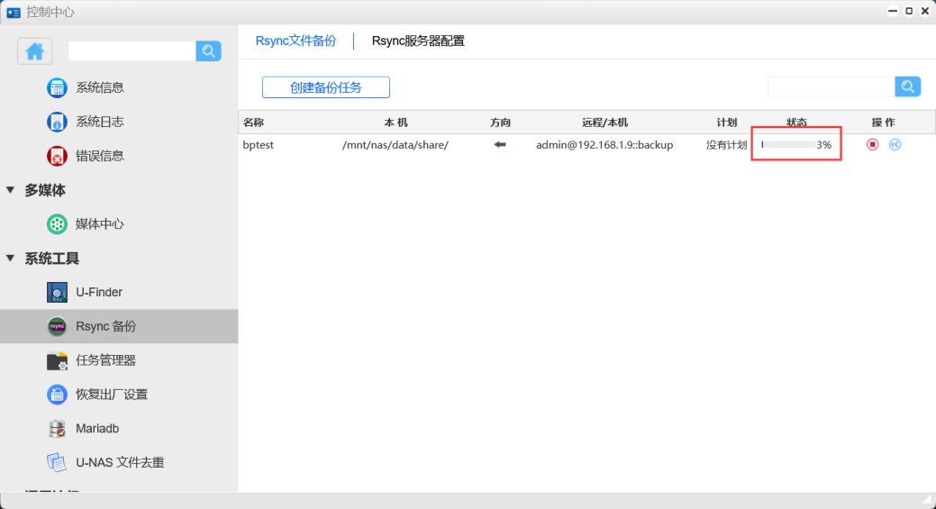936x509 pixels.
Task: Click the 控制中心 window title icon
Action: coord(14,12)
